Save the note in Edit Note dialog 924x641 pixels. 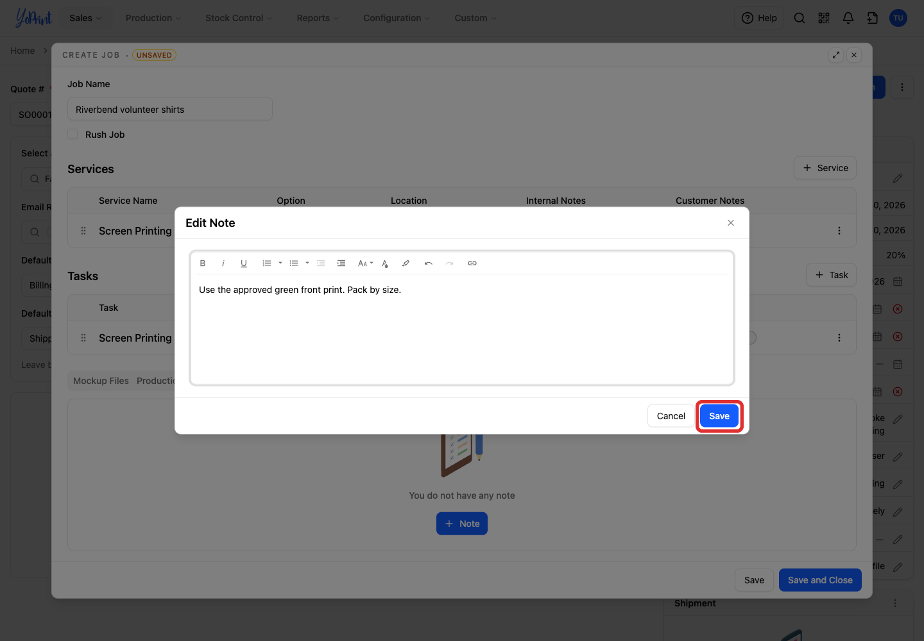click(x=719, y=416)
